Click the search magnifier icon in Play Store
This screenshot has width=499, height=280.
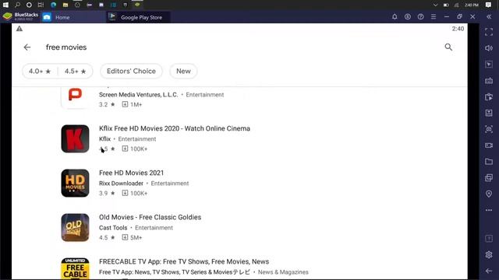click(x=448, y=47)
